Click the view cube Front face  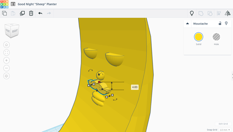coord(8,31)
